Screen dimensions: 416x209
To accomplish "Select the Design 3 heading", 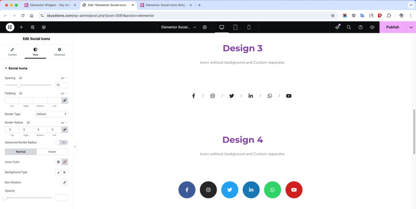I will [x=243, y=48].
